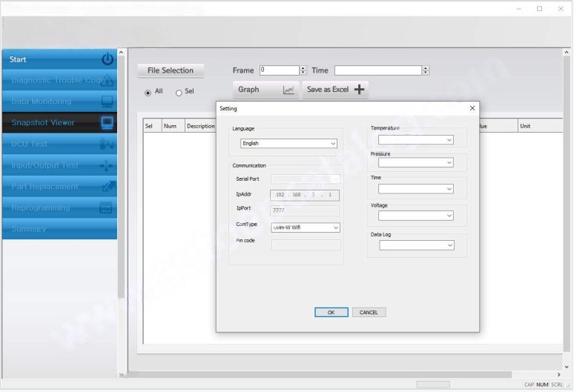
Task: Click the Reprogramming icon in sidebar
Action: (x=107, y=208)
